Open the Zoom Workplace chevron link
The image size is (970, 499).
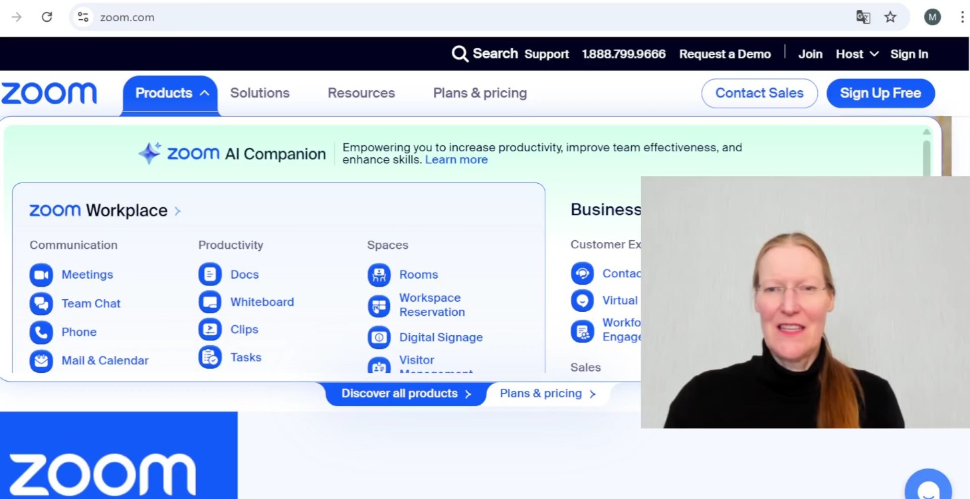pyautogui.click(x=177, y=211)
